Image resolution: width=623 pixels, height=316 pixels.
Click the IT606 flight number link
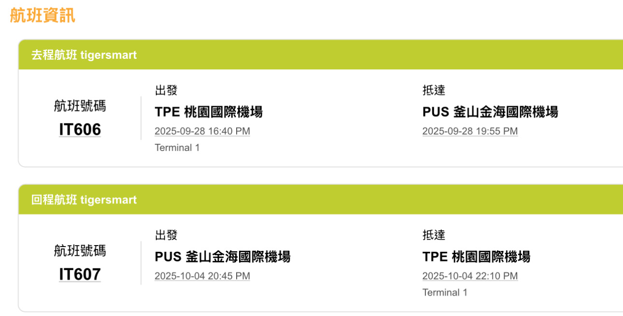coord(80,129)
